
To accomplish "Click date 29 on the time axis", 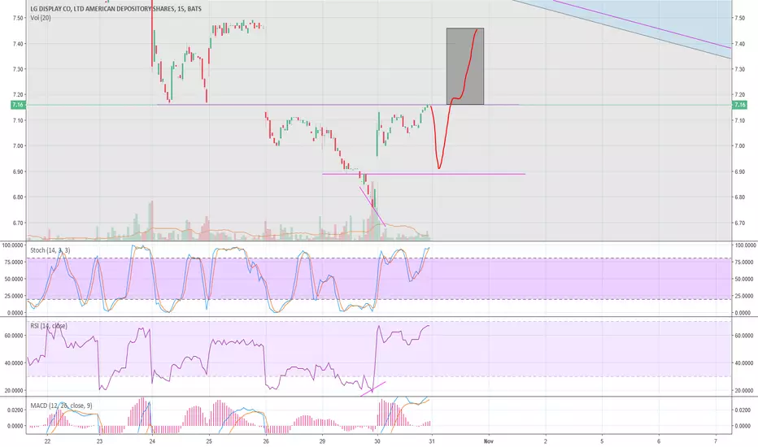I will (x=322, y=441).
